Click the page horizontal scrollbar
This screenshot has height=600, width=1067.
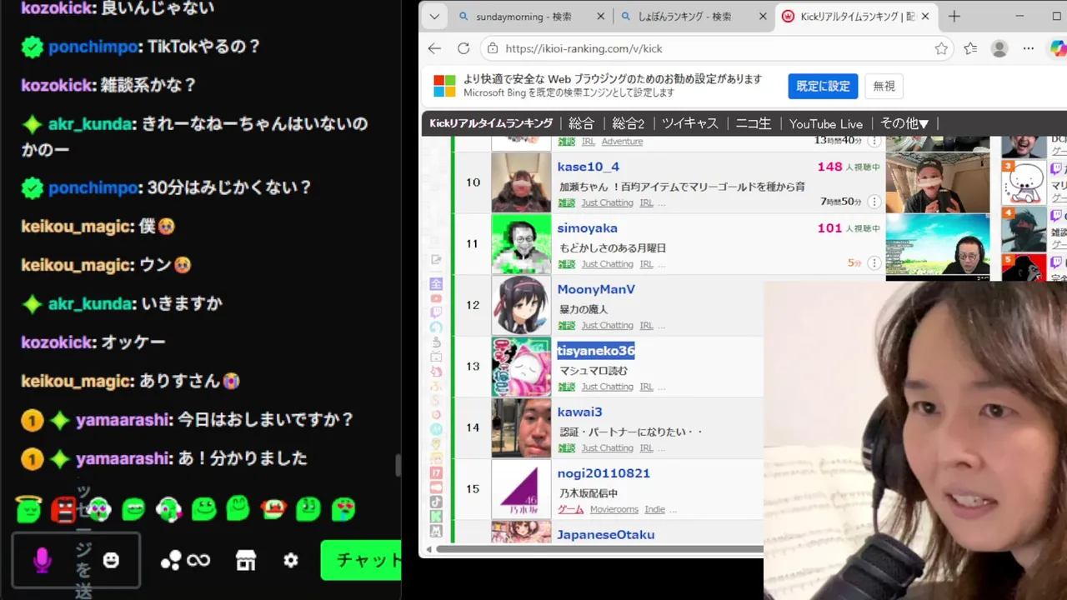tap(599, 549)
